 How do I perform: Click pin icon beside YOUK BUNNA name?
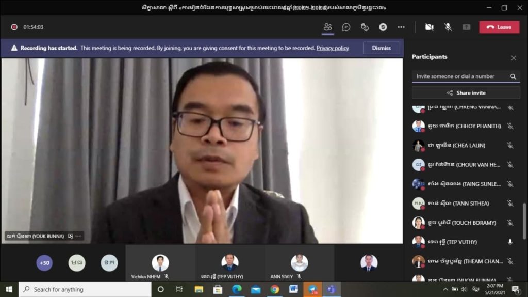(70, 236)
